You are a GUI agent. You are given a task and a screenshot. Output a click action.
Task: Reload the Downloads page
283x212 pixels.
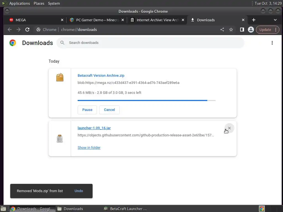tap(27, 30)
